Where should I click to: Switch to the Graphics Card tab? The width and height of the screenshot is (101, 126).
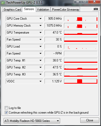(x=12, y=10)
